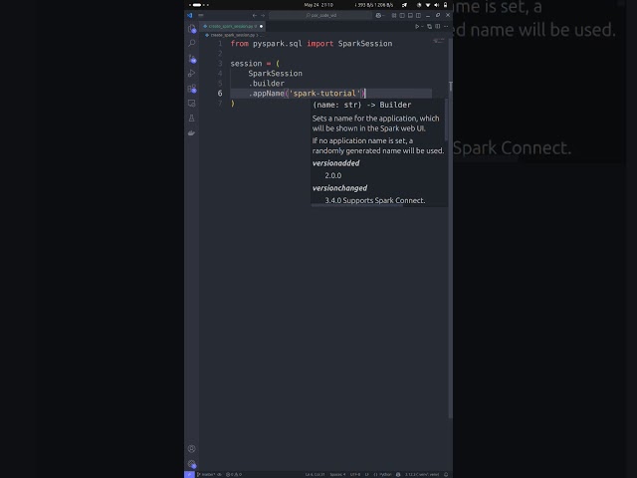The image size is (637, 478).
Task: Open changes icon in editor toolbar
Action: pyautogui.click(x=429, y=27)
